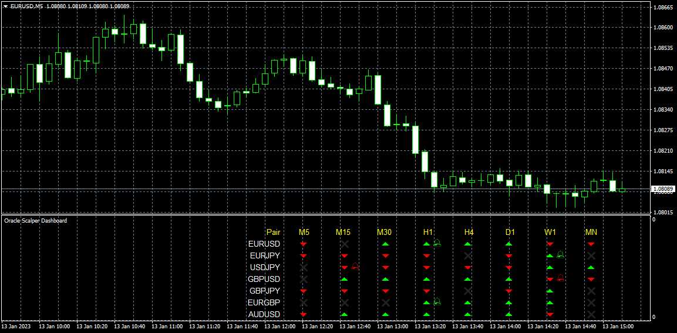This screenshot has height=333, width=677.
Task: Click the gray X marker for GBPJPY H4
Action: tap(467, 291)
